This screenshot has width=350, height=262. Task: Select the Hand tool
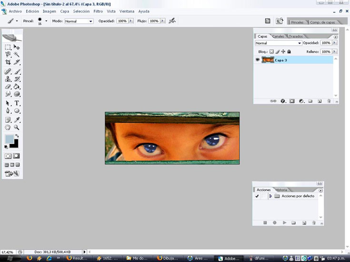click(8, 127)
